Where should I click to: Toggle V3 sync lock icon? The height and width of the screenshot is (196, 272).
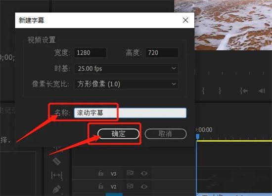(x=130, y=173)
